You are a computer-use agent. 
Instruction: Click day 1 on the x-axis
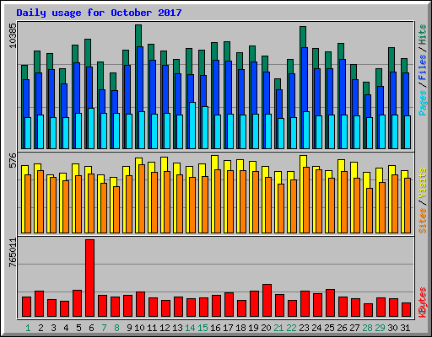pyautogui.click(x=28, y=328)
